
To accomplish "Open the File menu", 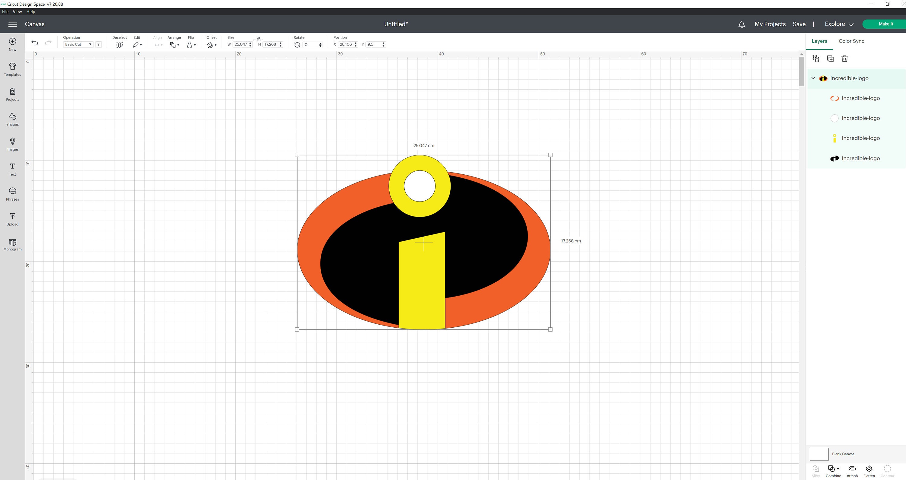I will tap(5, 11).
